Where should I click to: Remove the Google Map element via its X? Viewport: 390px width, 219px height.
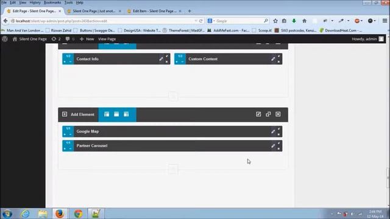tap(279, 134)
